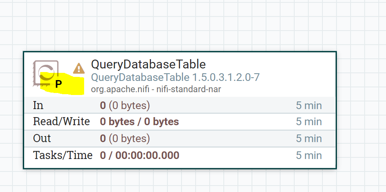Click the 5 min label in the Tasks/Time row
This screenshot has width=386, height=192.
tap(309, 155)
